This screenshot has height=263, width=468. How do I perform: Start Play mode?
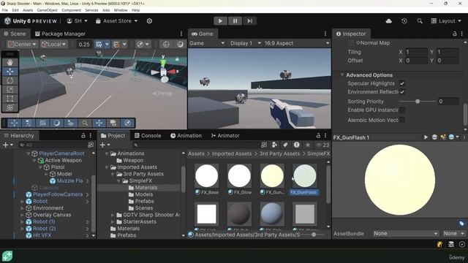pos(220,21)
